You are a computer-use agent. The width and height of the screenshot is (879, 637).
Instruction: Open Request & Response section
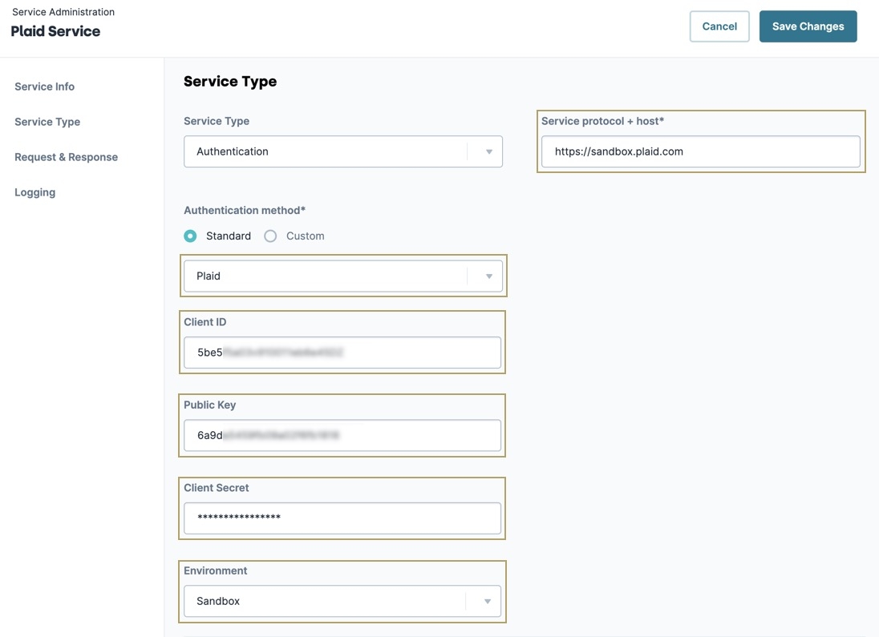[66, 157]
